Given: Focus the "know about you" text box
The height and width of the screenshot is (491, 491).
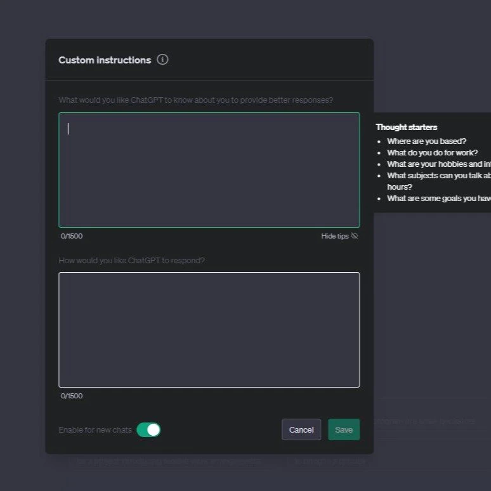Looking at the screenshot, I should [209, 170].
